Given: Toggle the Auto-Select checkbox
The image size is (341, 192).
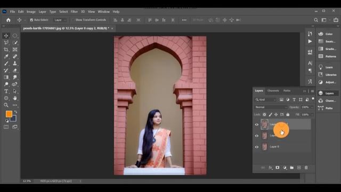Looking at the screenshot, I should pyautogui.click(x=31, y=20).
